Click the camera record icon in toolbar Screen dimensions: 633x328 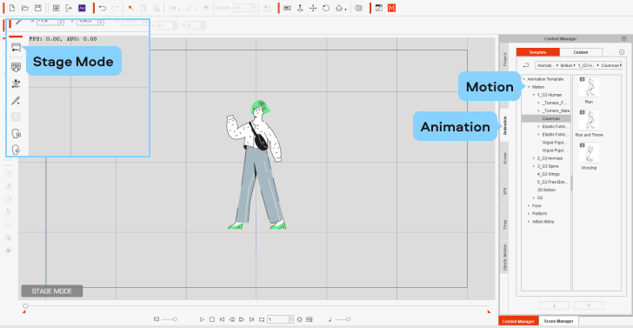[x=288, y=8]
